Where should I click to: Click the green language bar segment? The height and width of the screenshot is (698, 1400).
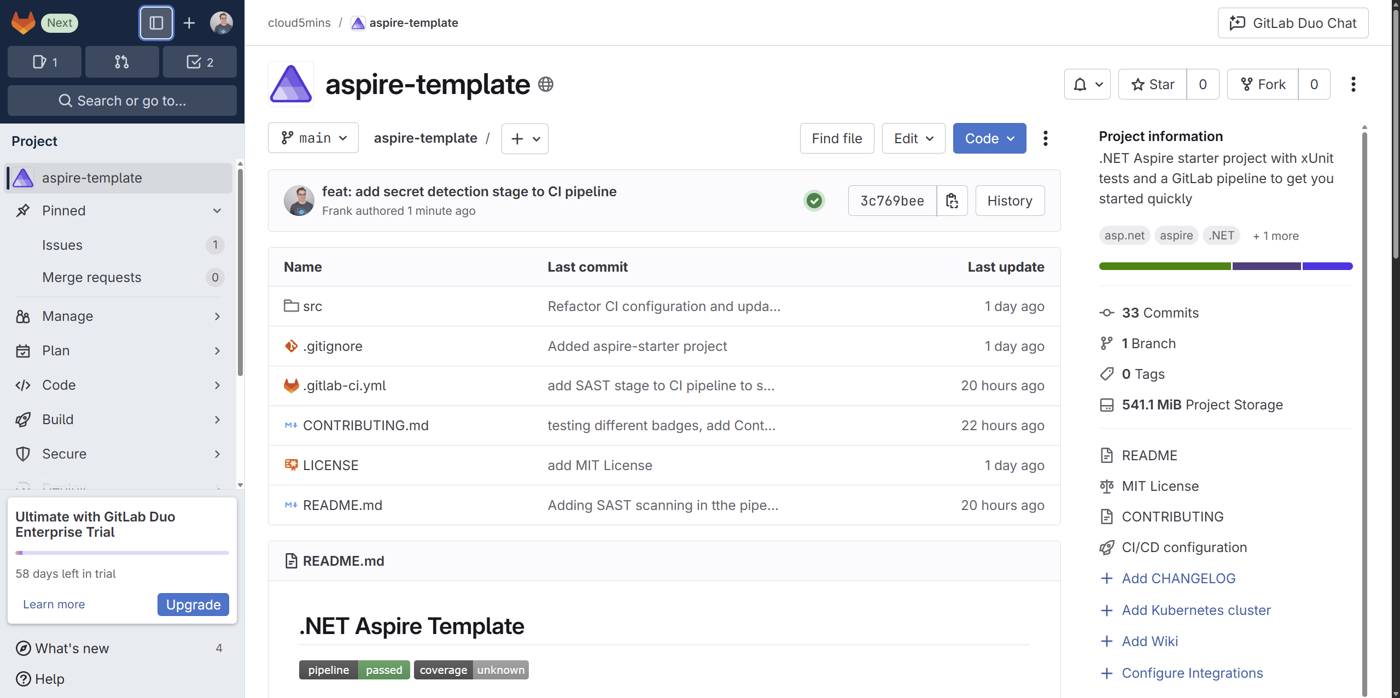(x=1165, y=266)
